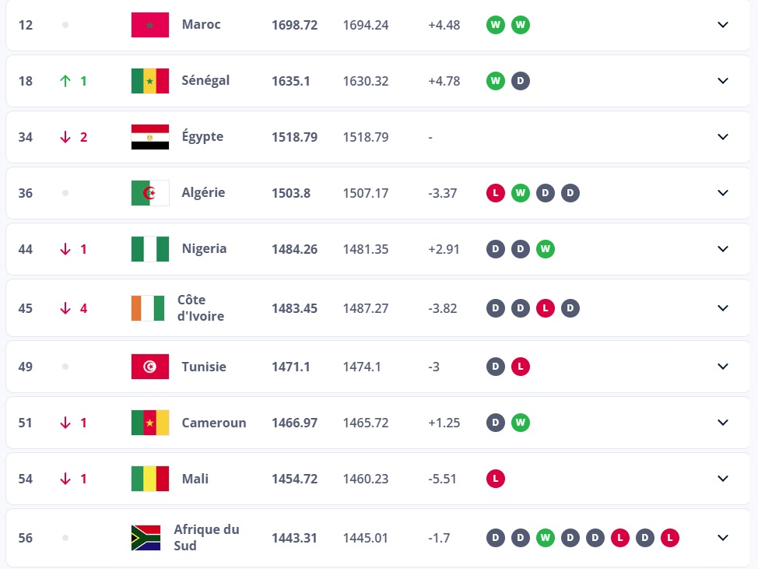Screen dimensions: 758x569
Task: Click Algérie's red L loss badge
Action: point(495,193)
